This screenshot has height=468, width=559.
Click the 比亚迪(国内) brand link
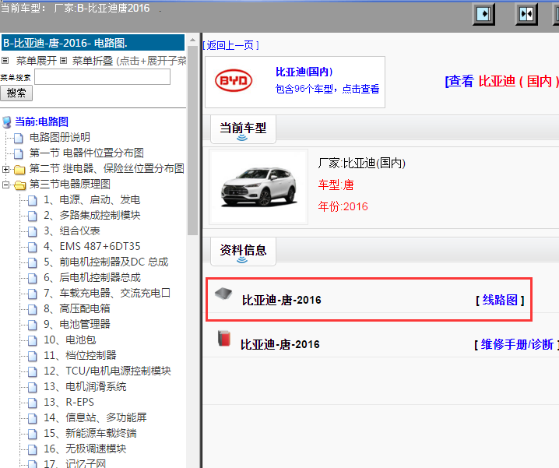tap(304, 72)
